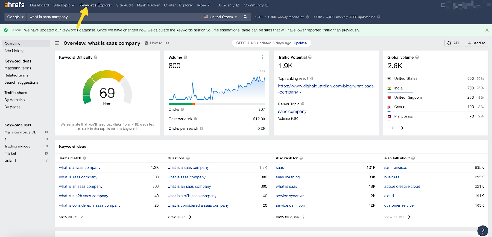This screenshot has height=237, width=492.
Task: Click the Keyword Difficulty gauge
Action: [107, 88]
